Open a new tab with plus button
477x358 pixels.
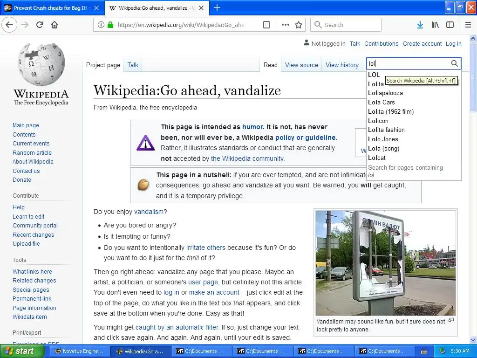[217, 7]
